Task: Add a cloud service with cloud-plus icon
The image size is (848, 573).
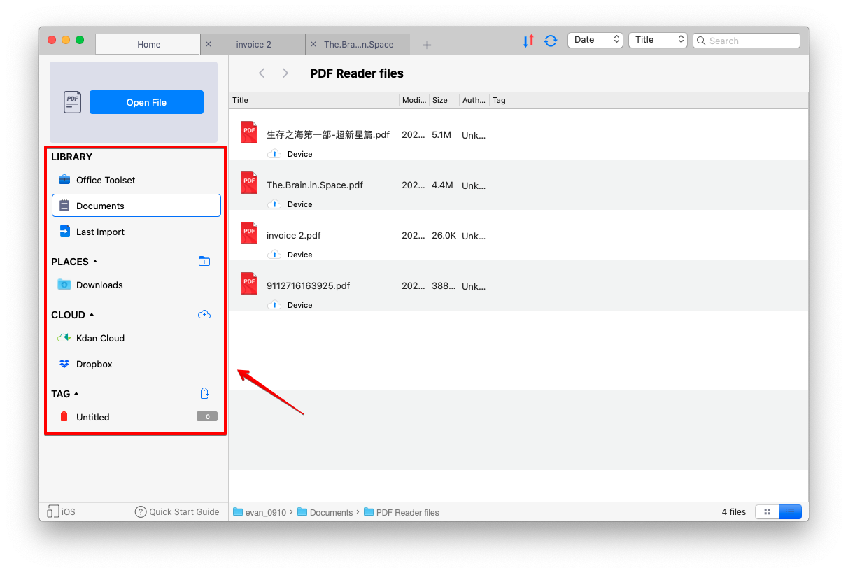Action: coord(204,315)
